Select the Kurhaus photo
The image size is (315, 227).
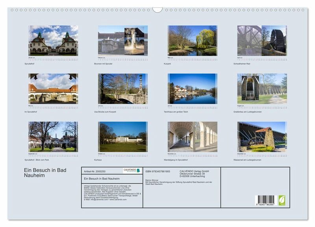123,136
